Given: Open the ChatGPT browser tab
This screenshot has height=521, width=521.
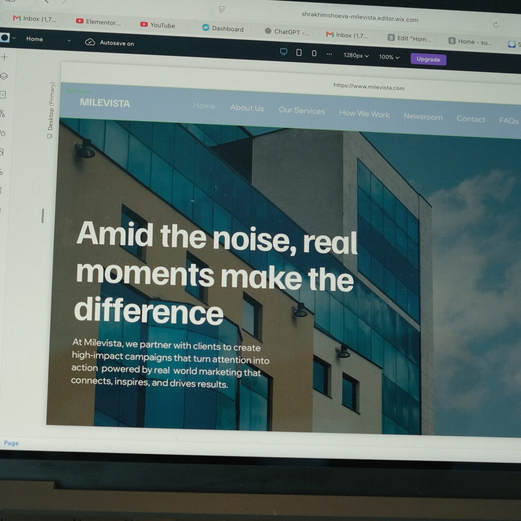Looking at the screenshot, I should tap(287, 32).
